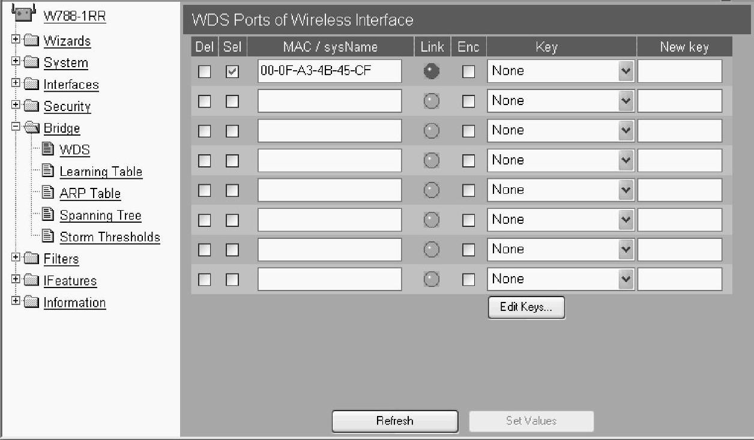Click the Spanning Tree document icon
The width and height of the screenshot is (754, 440).
[49, 215]
